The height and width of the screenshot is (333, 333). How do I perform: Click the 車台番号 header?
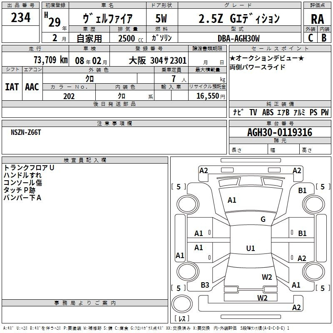point(280,123)
